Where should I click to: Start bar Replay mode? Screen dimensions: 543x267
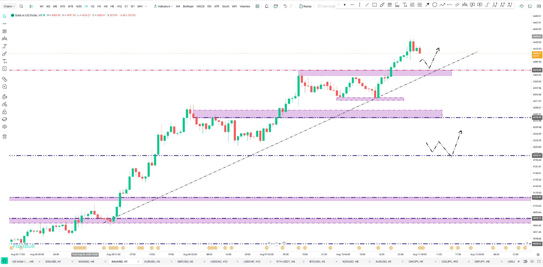[x=305, y=6]
